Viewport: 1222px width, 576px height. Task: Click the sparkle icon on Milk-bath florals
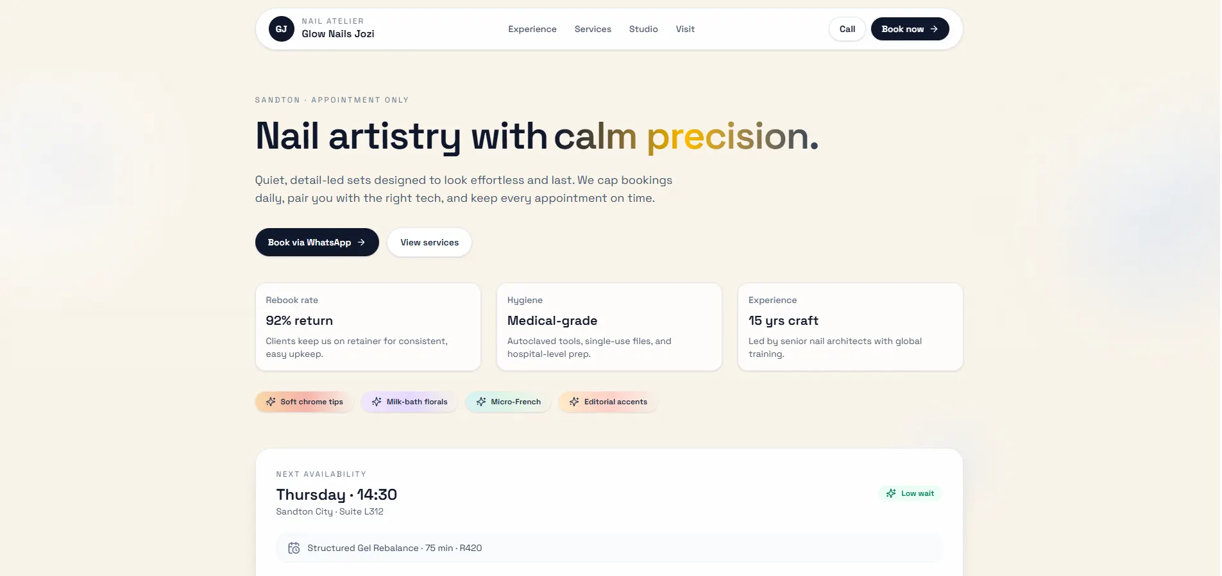click(x=377, y=402)
